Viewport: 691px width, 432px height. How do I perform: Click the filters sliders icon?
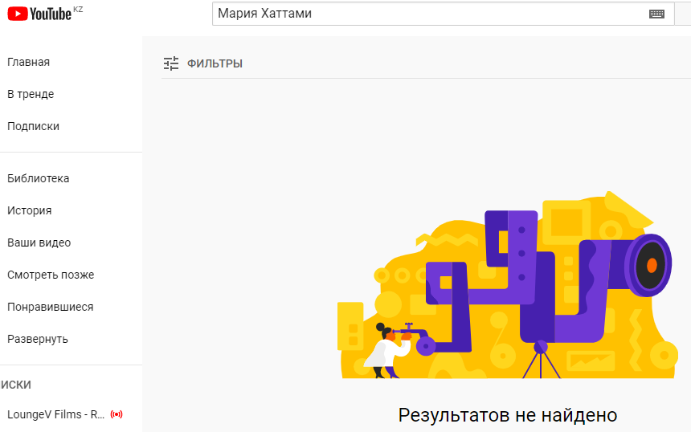[171, 63]
